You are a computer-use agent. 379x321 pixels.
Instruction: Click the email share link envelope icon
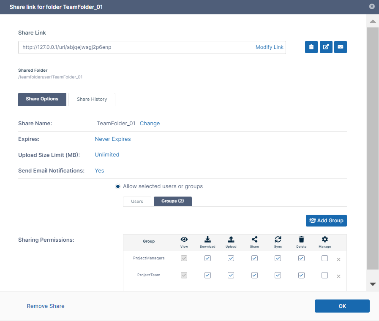[340, 47]
